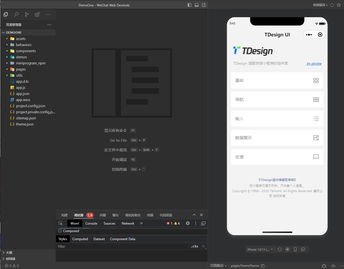Screen dimensions: 344x269
Task: Open devtools settings gear
Action: click(188, 223)
